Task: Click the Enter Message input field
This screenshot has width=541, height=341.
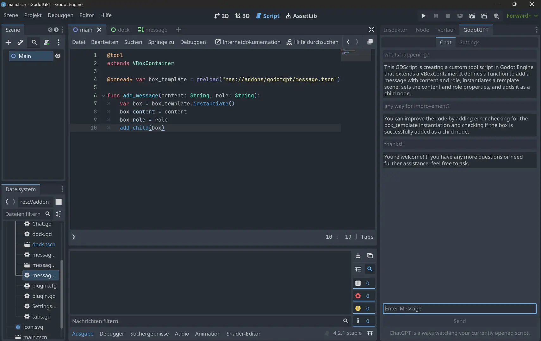Action: tap(460, 309)
